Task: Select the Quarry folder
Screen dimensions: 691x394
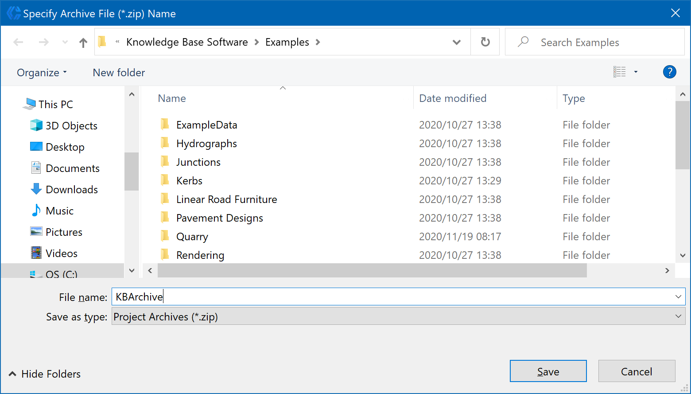Action: point(192,237)
